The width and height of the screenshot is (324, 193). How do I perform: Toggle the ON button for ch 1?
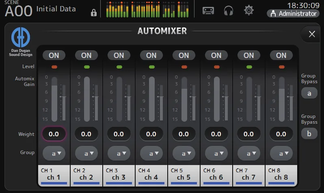coord(54,55)
